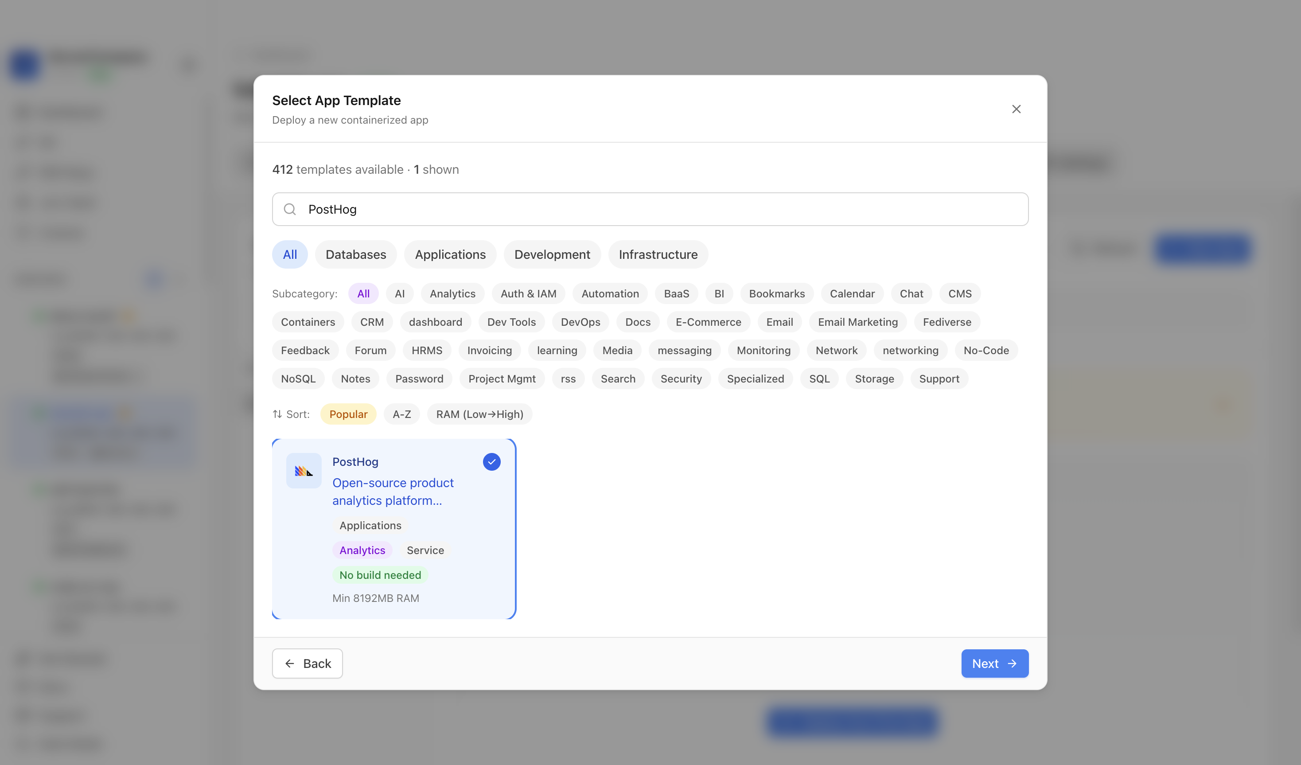This screenshot has height=765, width=1301.
Task: Filter by Email Marketing subcategory
Action: pyautogui.click(x=857, y=322)
